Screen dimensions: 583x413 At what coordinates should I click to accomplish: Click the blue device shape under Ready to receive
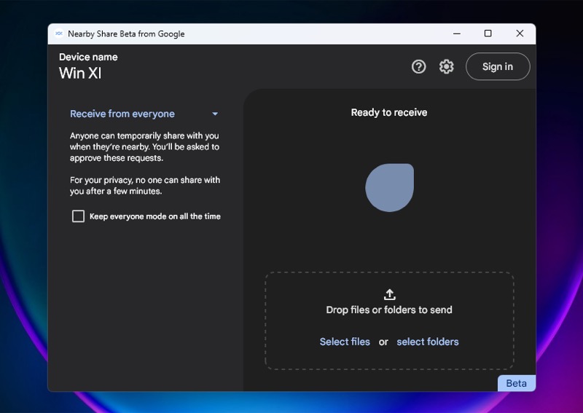point(389,188)
